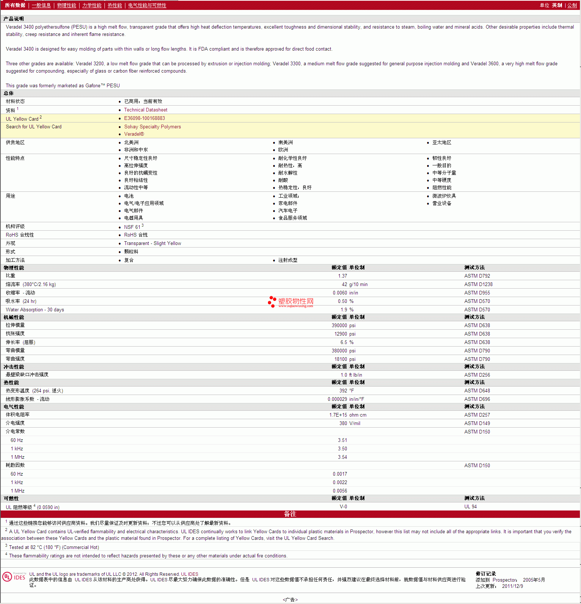This screenshot has width=581, height=604.
Task: Click the 比重 value 1.37
Action: tap(342, 276)
